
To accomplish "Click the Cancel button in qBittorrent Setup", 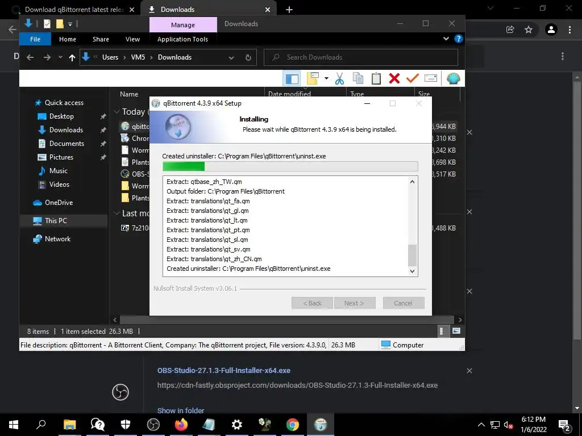I will (403, 303).
